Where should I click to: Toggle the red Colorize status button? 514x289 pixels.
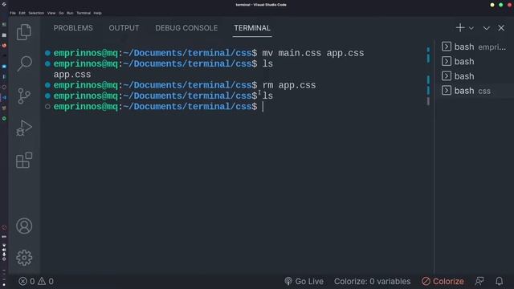click(443, 281)
